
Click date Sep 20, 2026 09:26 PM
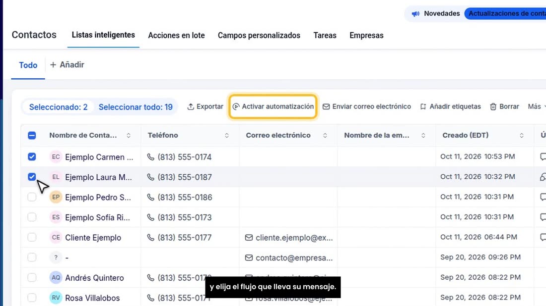(480, 257)
